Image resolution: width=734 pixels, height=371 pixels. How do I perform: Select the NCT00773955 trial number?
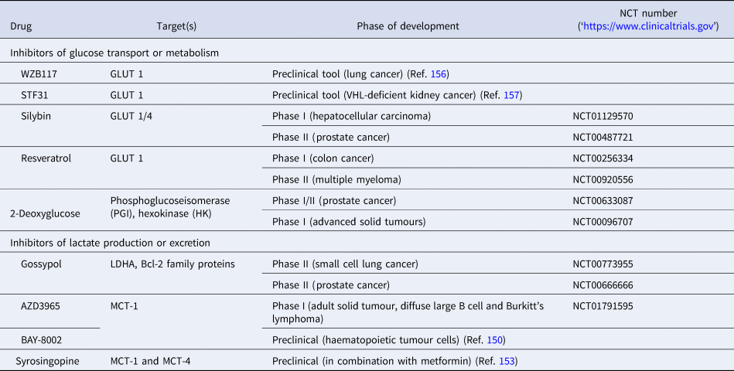(x=603, y=264)
